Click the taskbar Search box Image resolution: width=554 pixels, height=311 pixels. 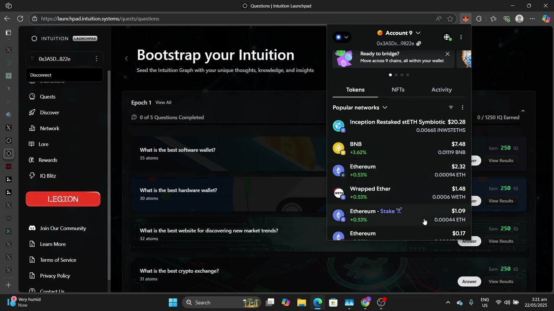[x=222, y=302]
